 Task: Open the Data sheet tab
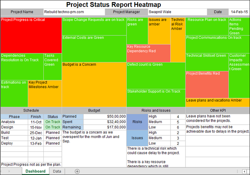(x=57, y=171)
